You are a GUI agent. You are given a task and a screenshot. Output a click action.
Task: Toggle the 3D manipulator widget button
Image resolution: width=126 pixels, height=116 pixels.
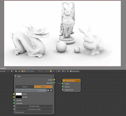tap(22, 71)
